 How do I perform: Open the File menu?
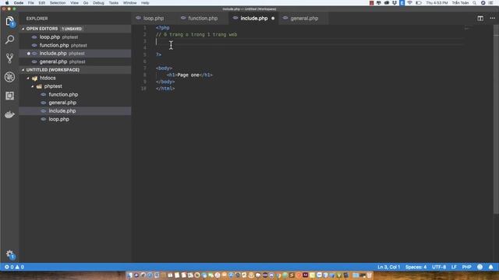coord(31,3)
